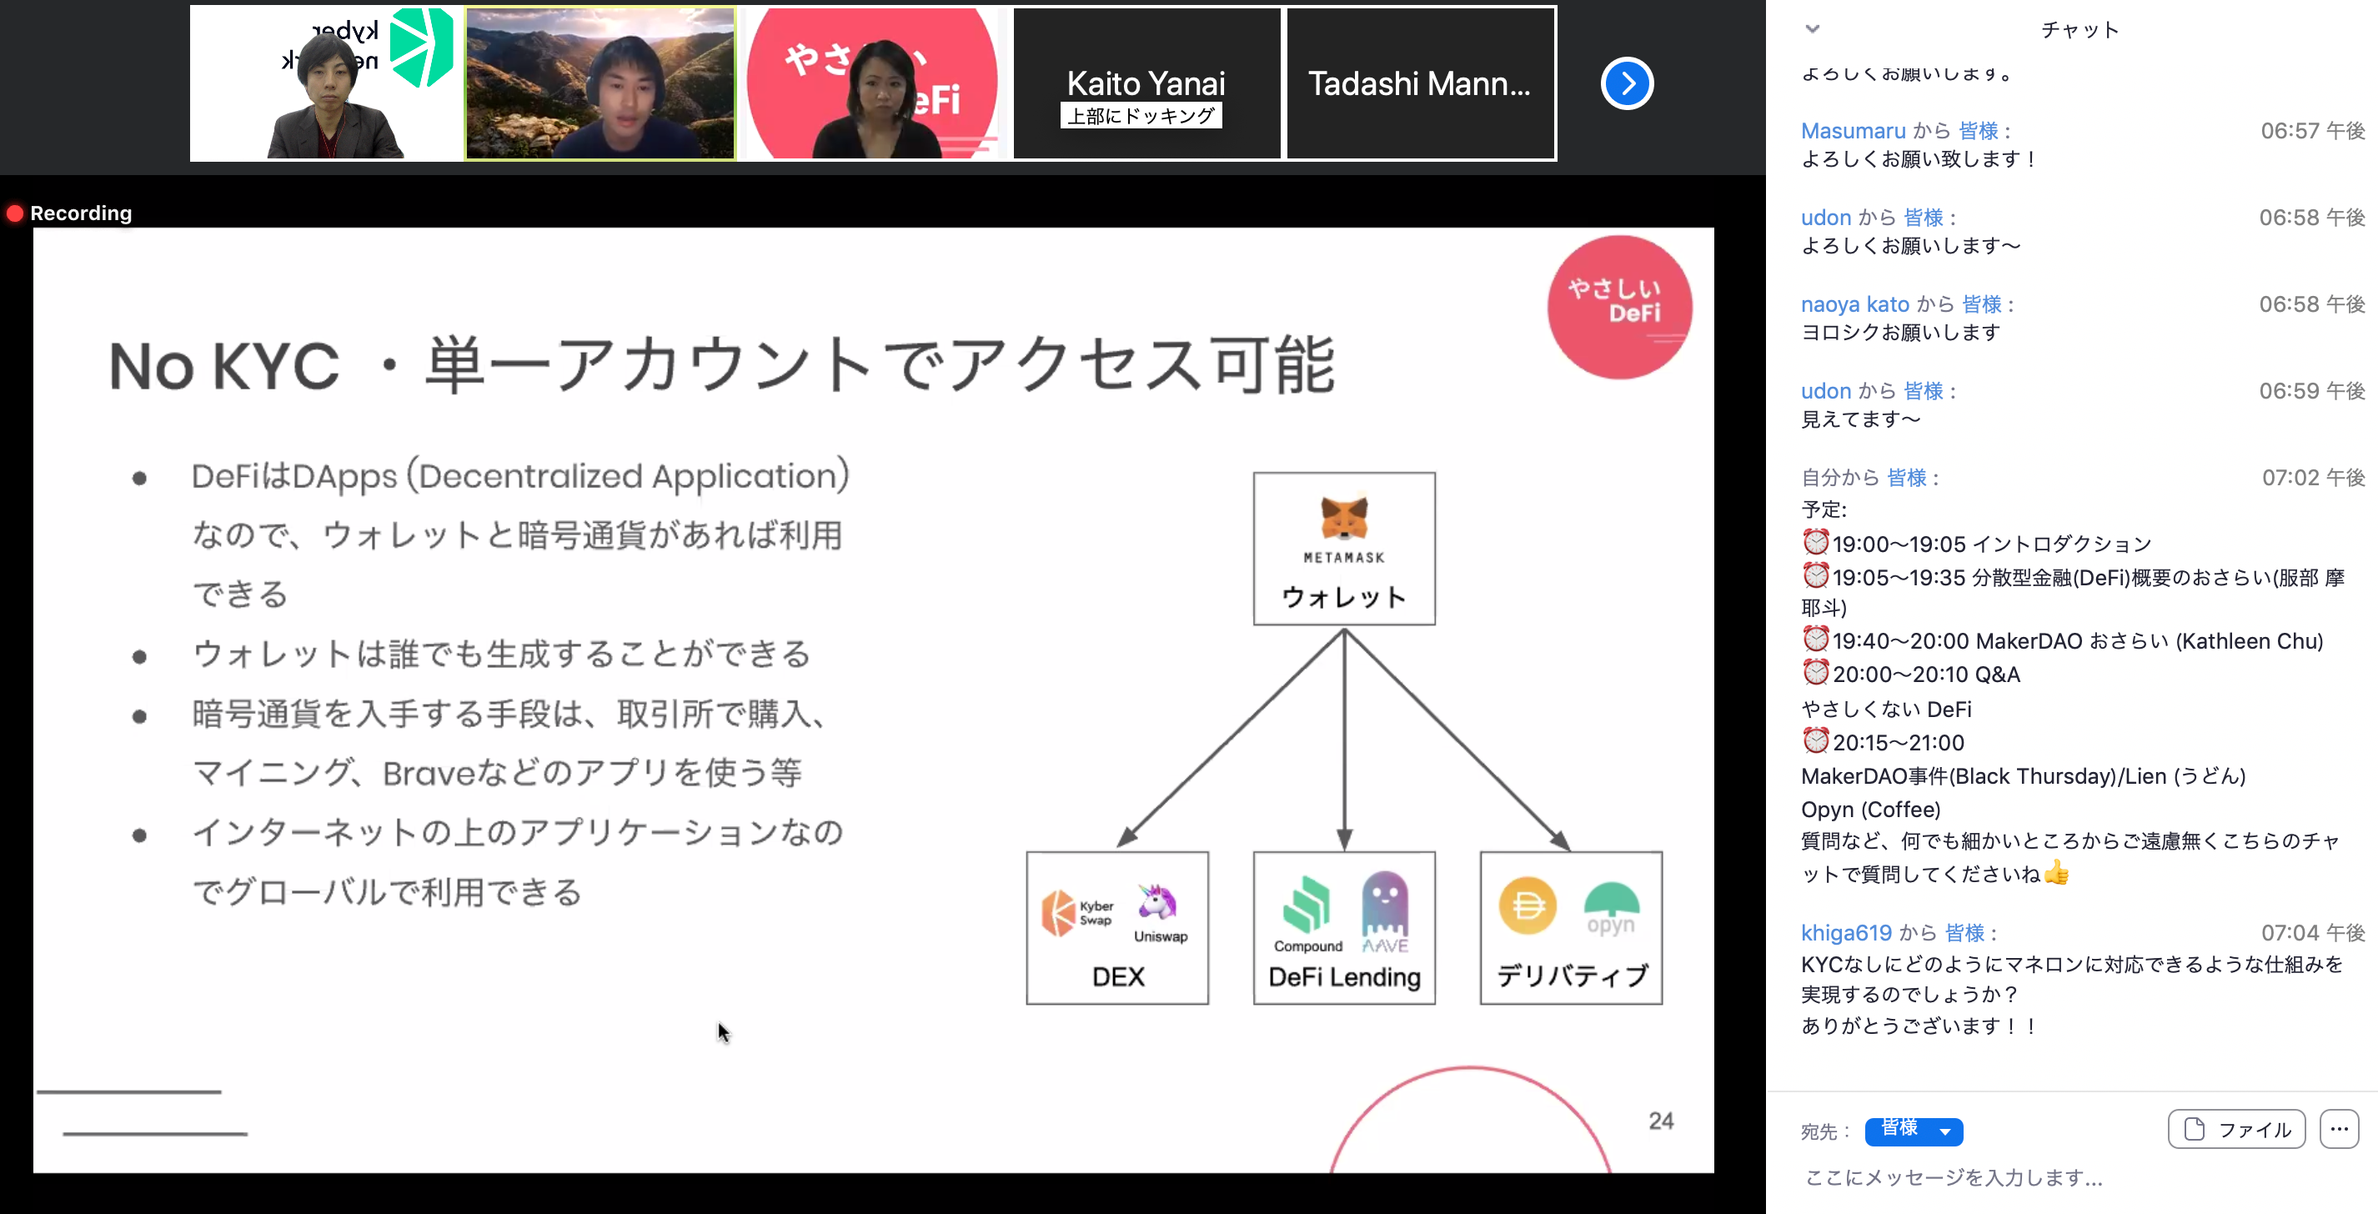This screenshot has width=2378, height=1214.
Task: Click text 'Opyn (Coffee)'
Action: tap(1870, 810)
